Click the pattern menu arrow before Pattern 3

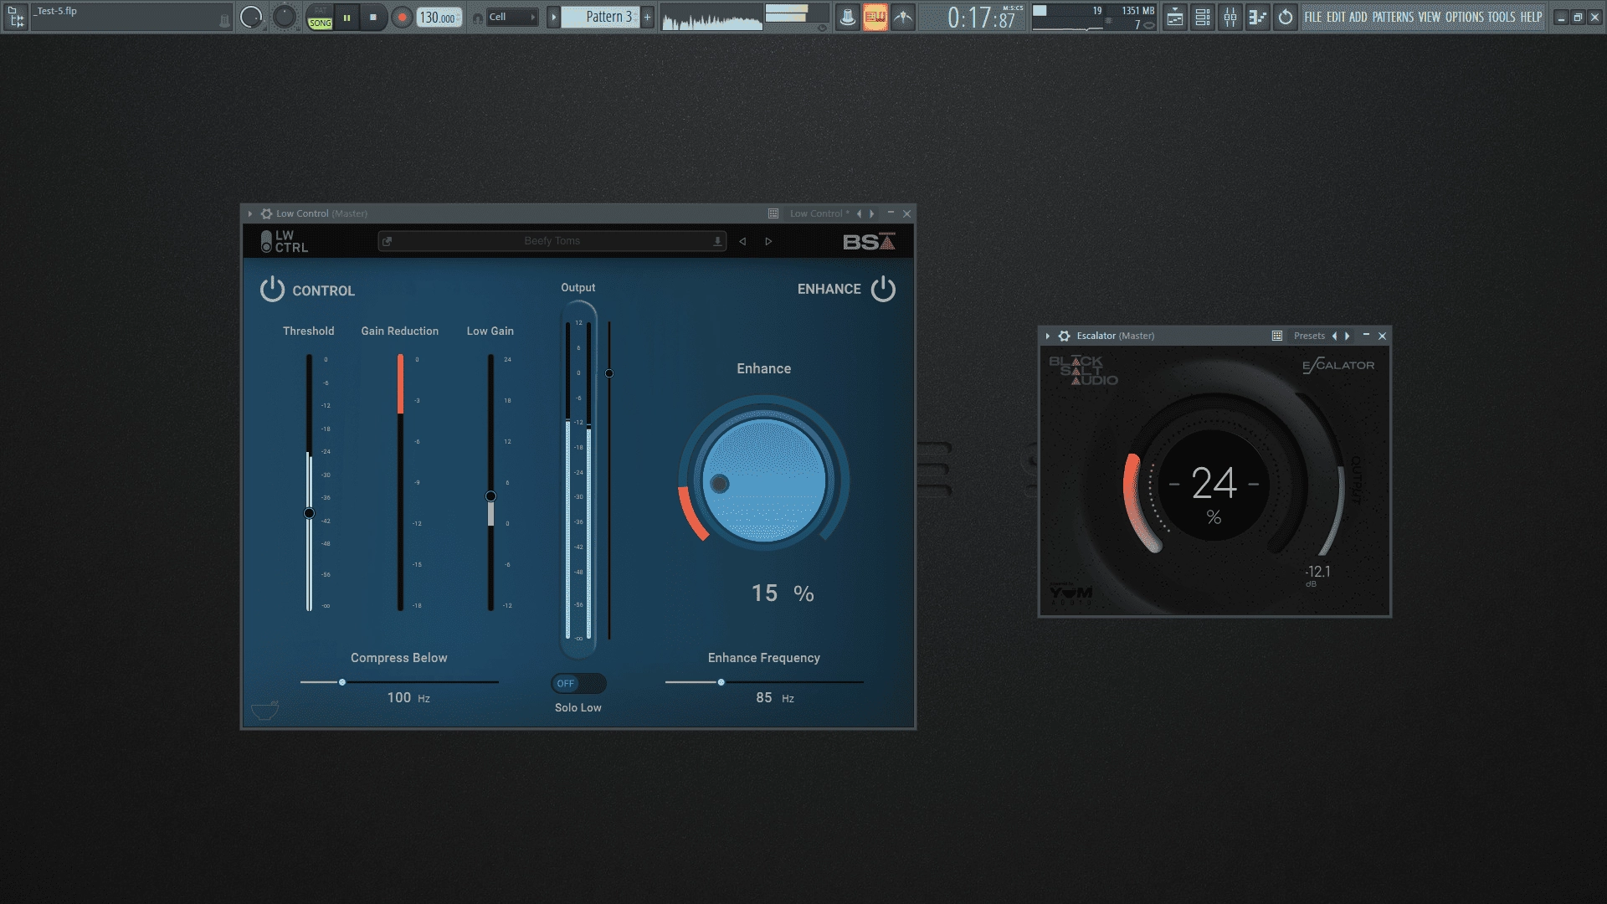553,17
